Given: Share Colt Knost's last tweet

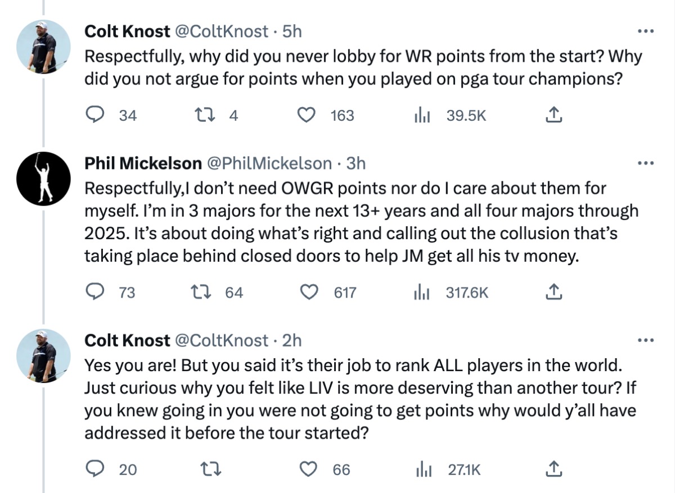Looking at the screenshot, I should pos(553,469).
